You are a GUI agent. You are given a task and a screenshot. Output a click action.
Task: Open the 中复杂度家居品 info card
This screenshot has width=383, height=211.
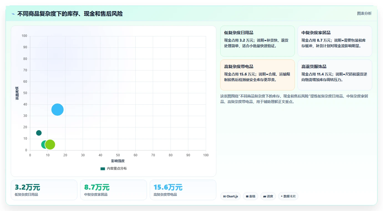(x=335, y=41)
